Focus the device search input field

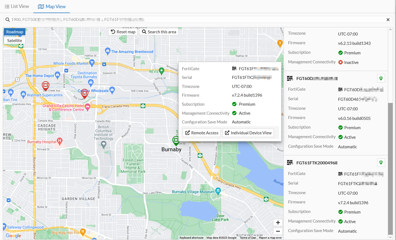click(198, 20)
